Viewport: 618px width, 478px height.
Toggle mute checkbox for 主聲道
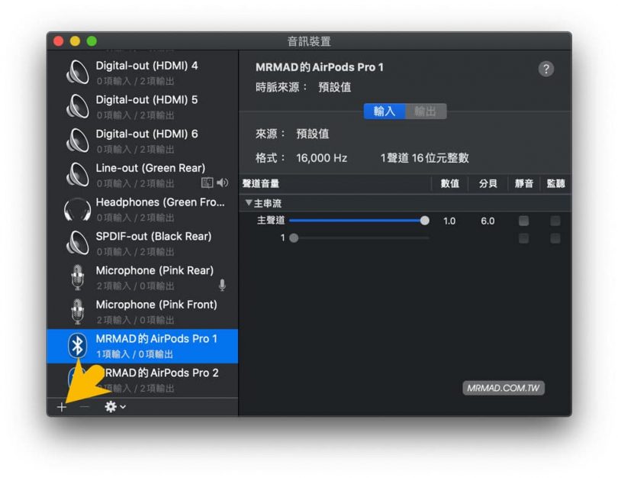[523, 221]
